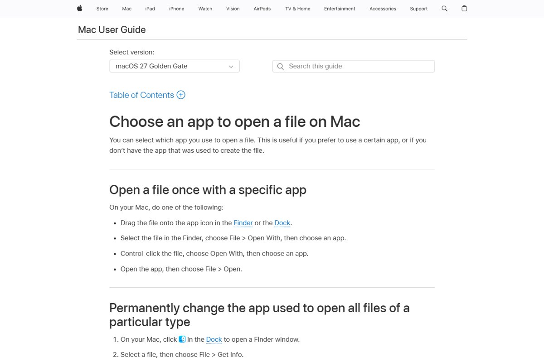Click step 'Select a file, then choose File > Get Info.'
This screenshot has width=544, height=358.
tap(182, 354)
